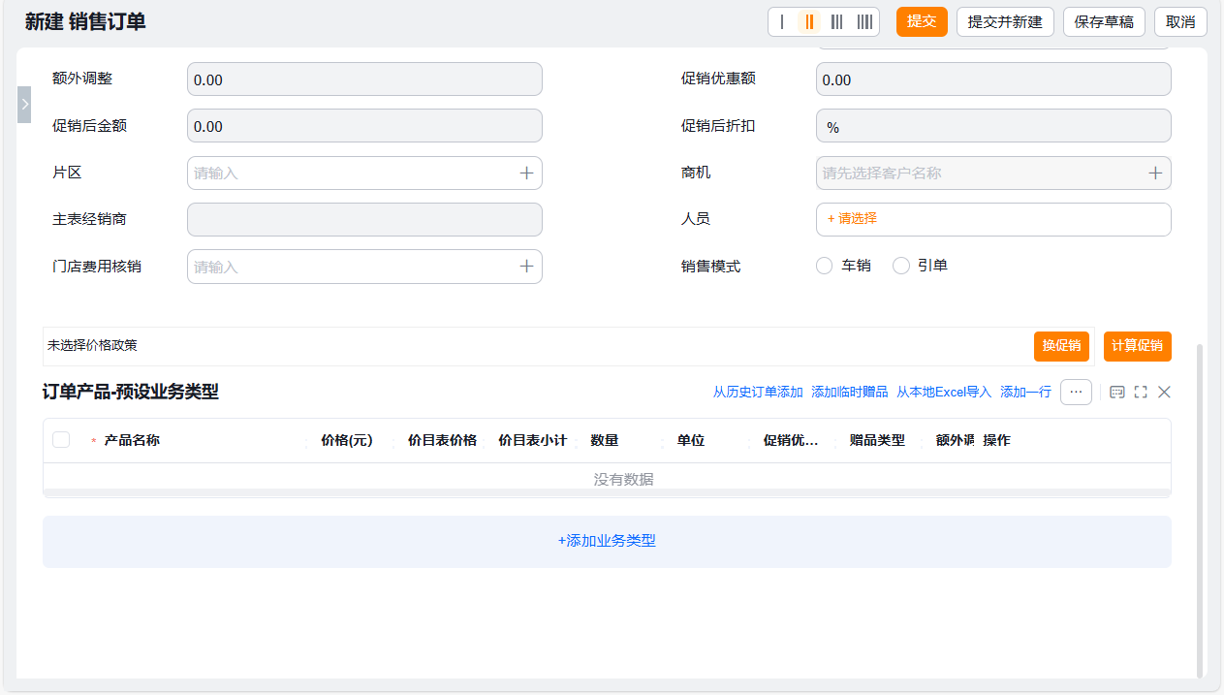
Task: Select the 引单 sales mode radio button
Action: [x=900, y=265]
